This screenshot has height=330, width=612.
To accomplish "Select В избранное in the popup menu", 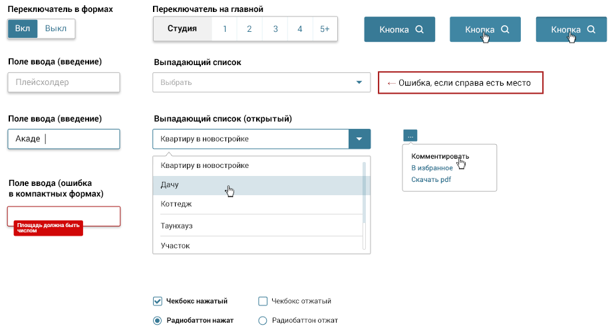I will click(432, 168).
